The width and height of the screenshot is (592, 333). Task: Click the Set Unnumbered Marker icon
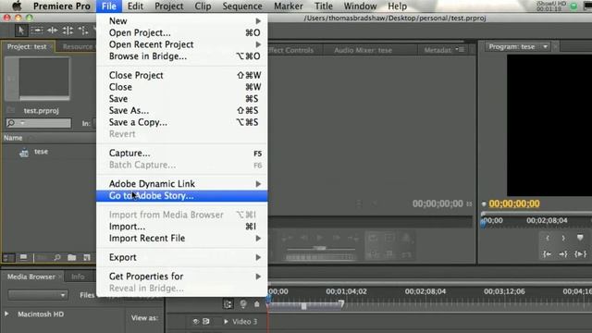(x=257, y=304)
